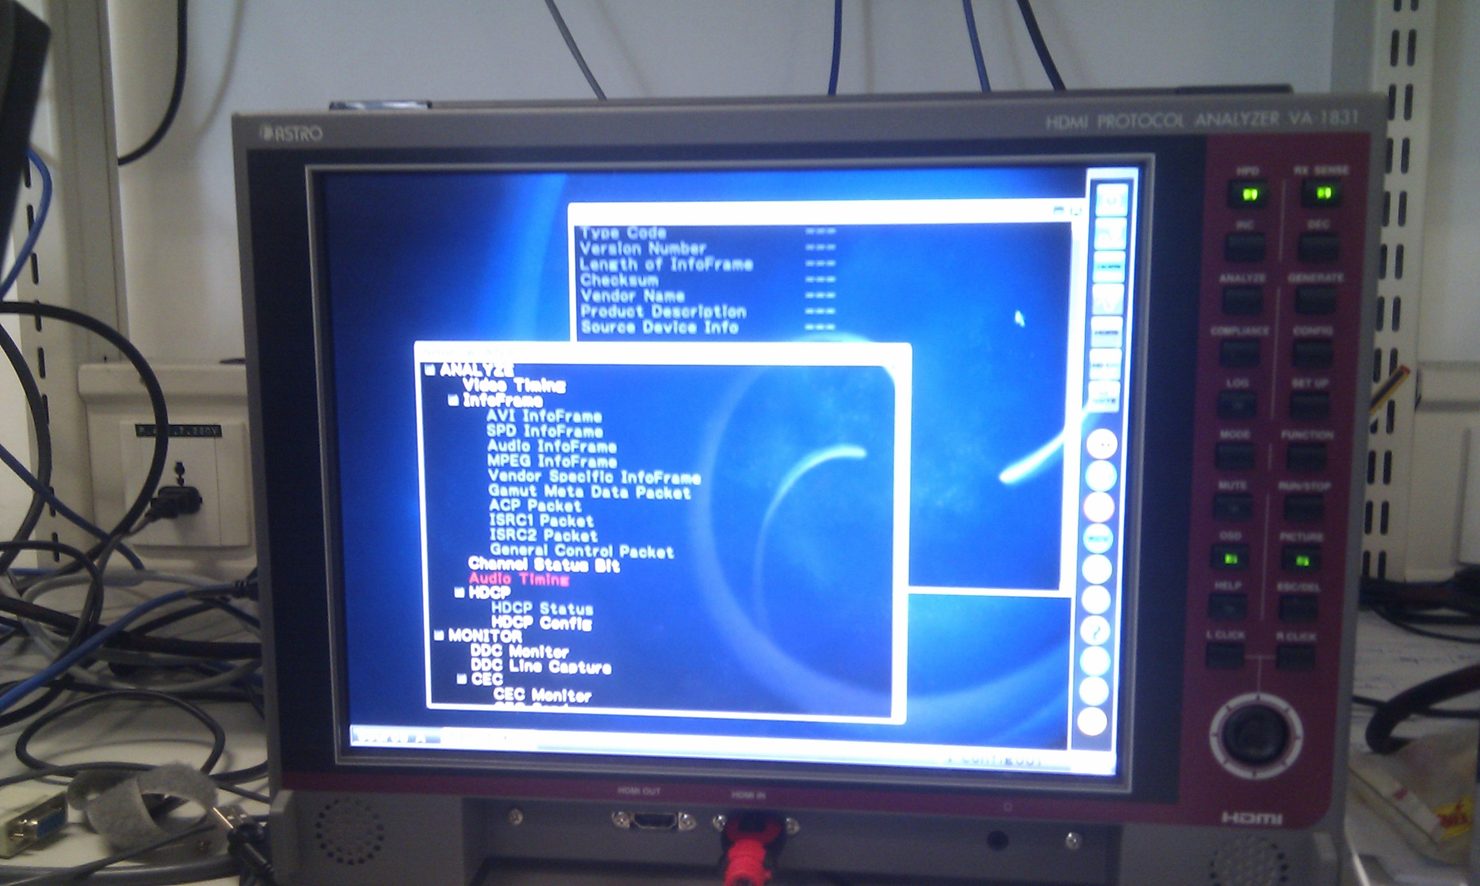Collapse the CEC tree branch

point(461,679)
